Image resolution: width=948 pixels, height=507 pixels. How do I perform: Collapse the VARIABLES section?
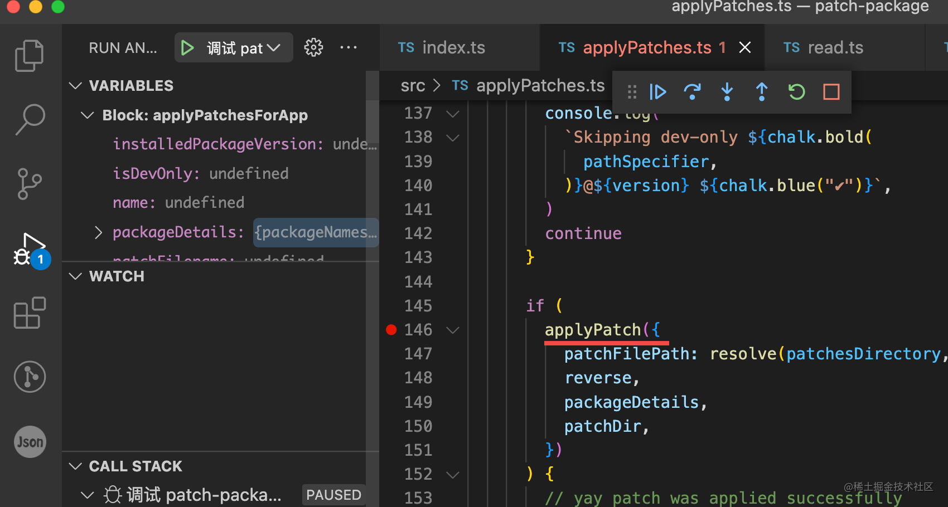75,86
